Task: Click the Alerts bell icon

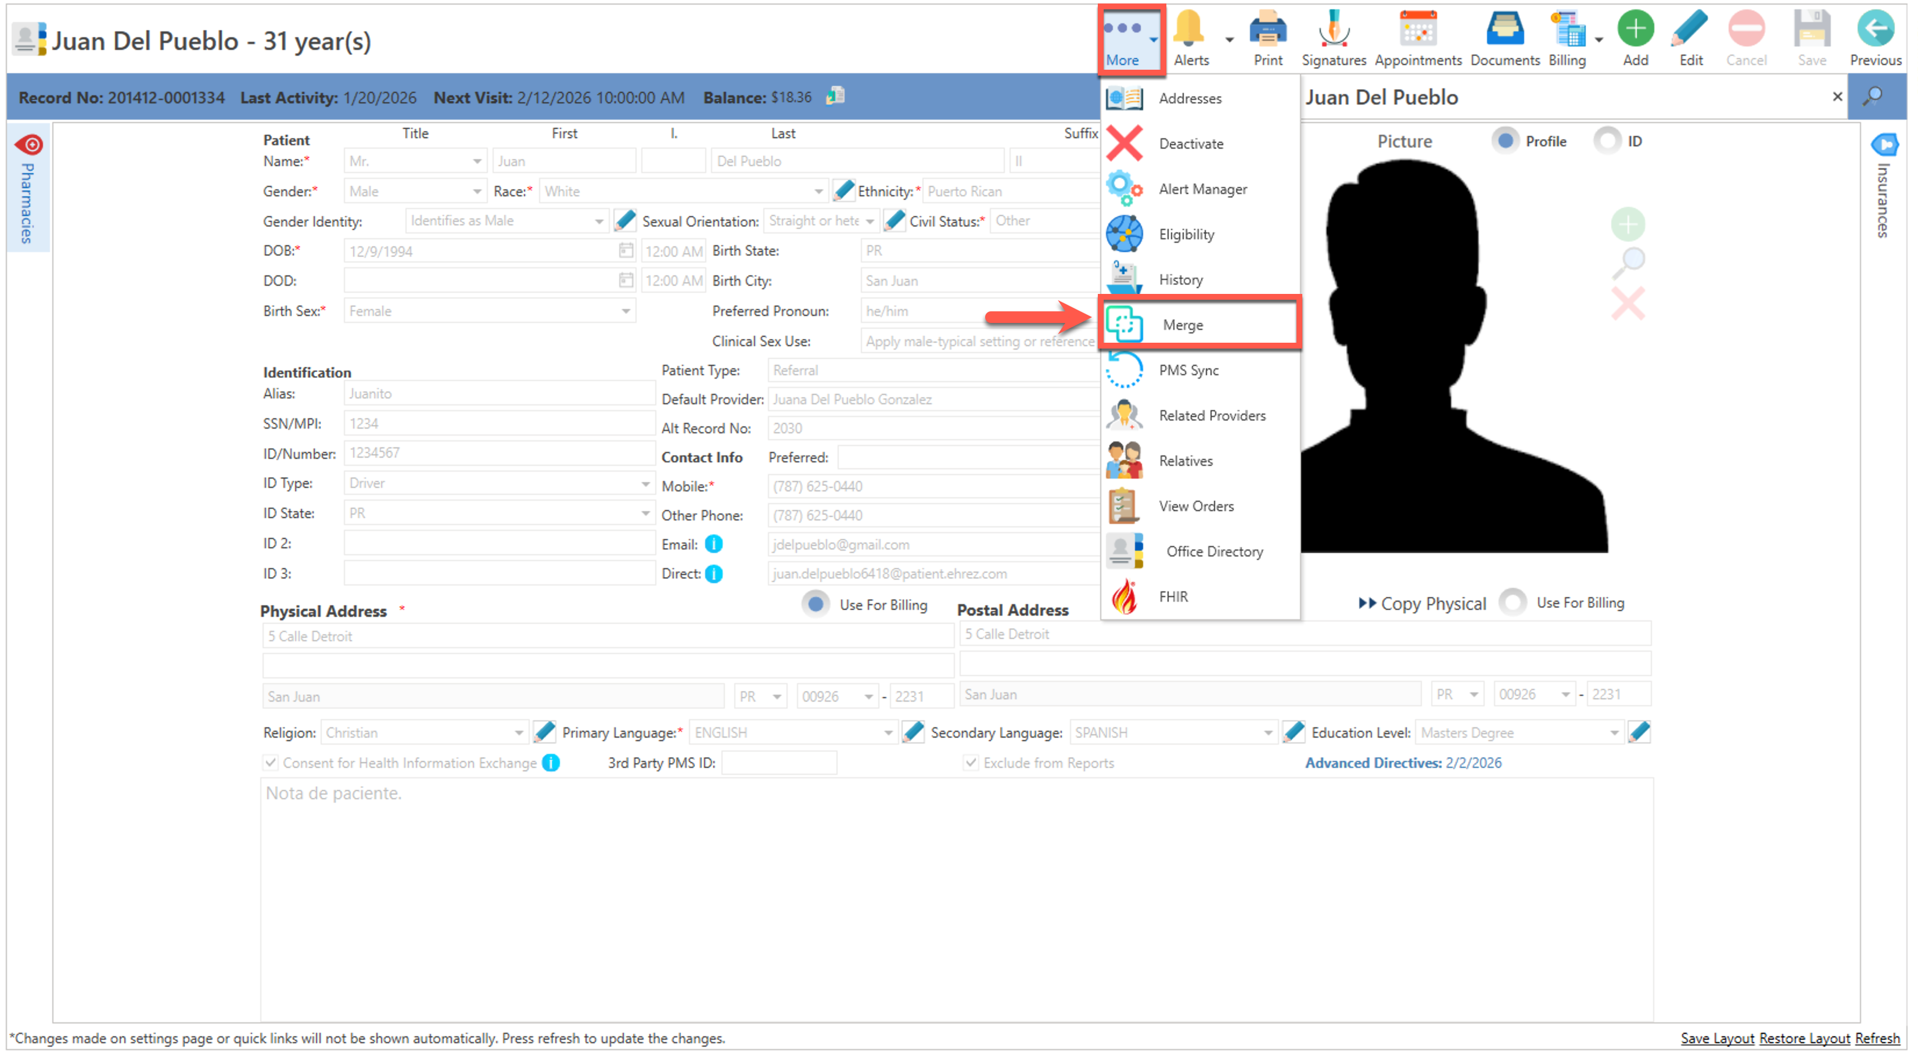Action: pos(1189,30)
